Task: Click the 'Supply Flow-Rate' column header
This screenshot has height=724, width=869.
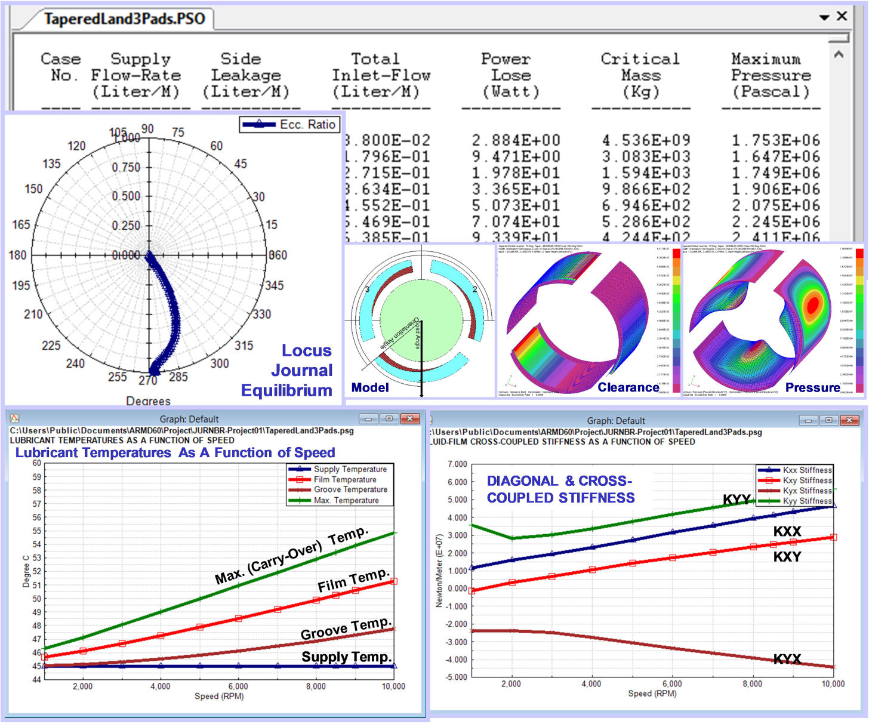Action: point(136,75)
